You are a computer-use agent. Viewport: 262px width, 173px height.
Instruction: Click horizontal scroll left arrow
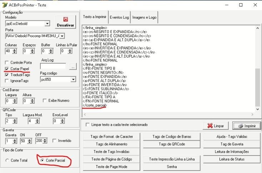tap(85, 114)
